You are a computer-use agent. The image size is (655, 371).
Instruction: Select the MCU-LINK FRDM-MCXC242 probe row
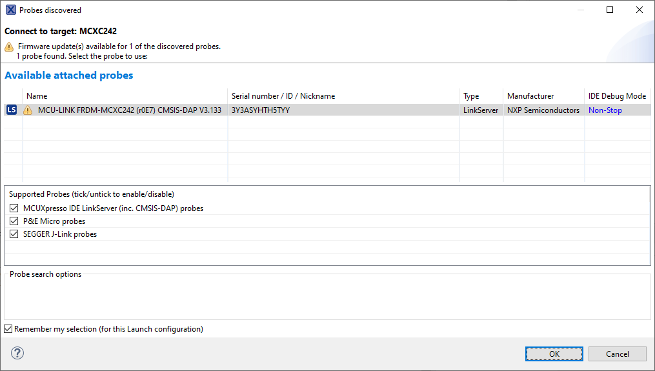pos(129,110)
